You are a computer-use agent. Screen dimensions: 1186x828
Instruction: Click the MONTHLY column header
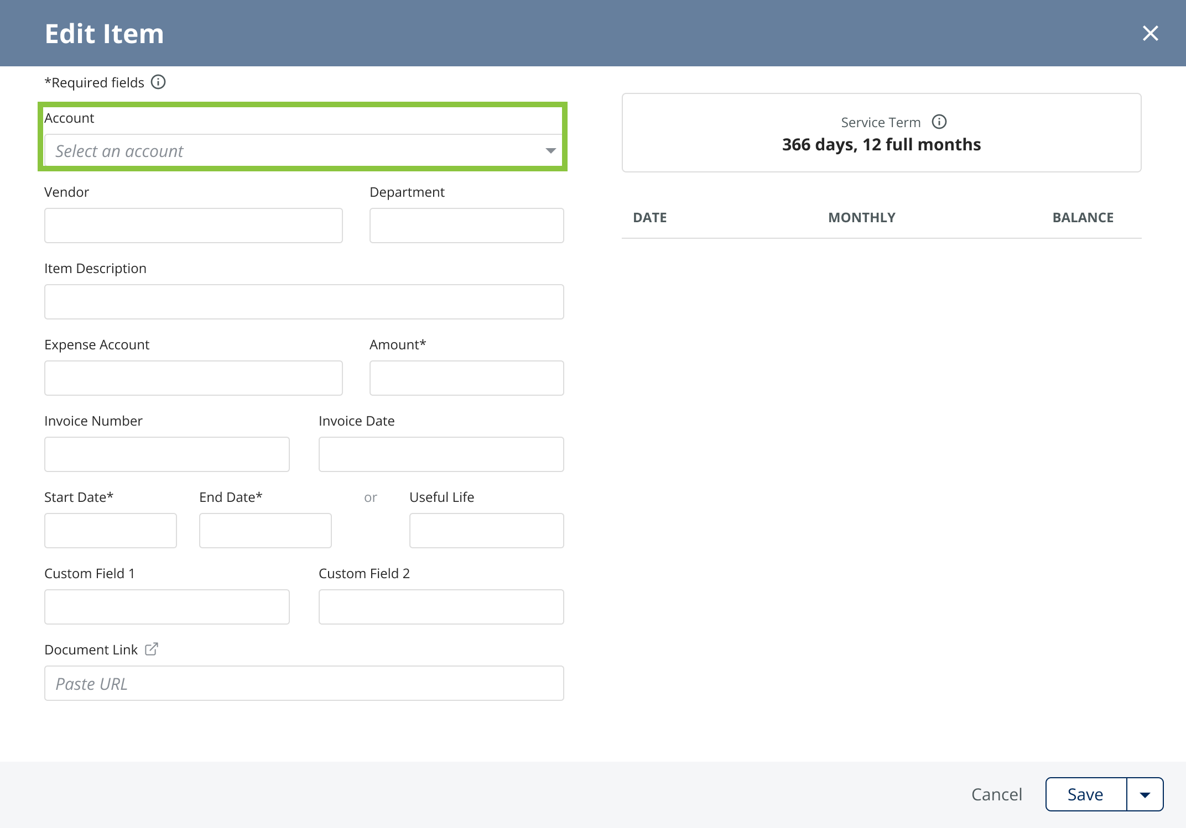862,217
